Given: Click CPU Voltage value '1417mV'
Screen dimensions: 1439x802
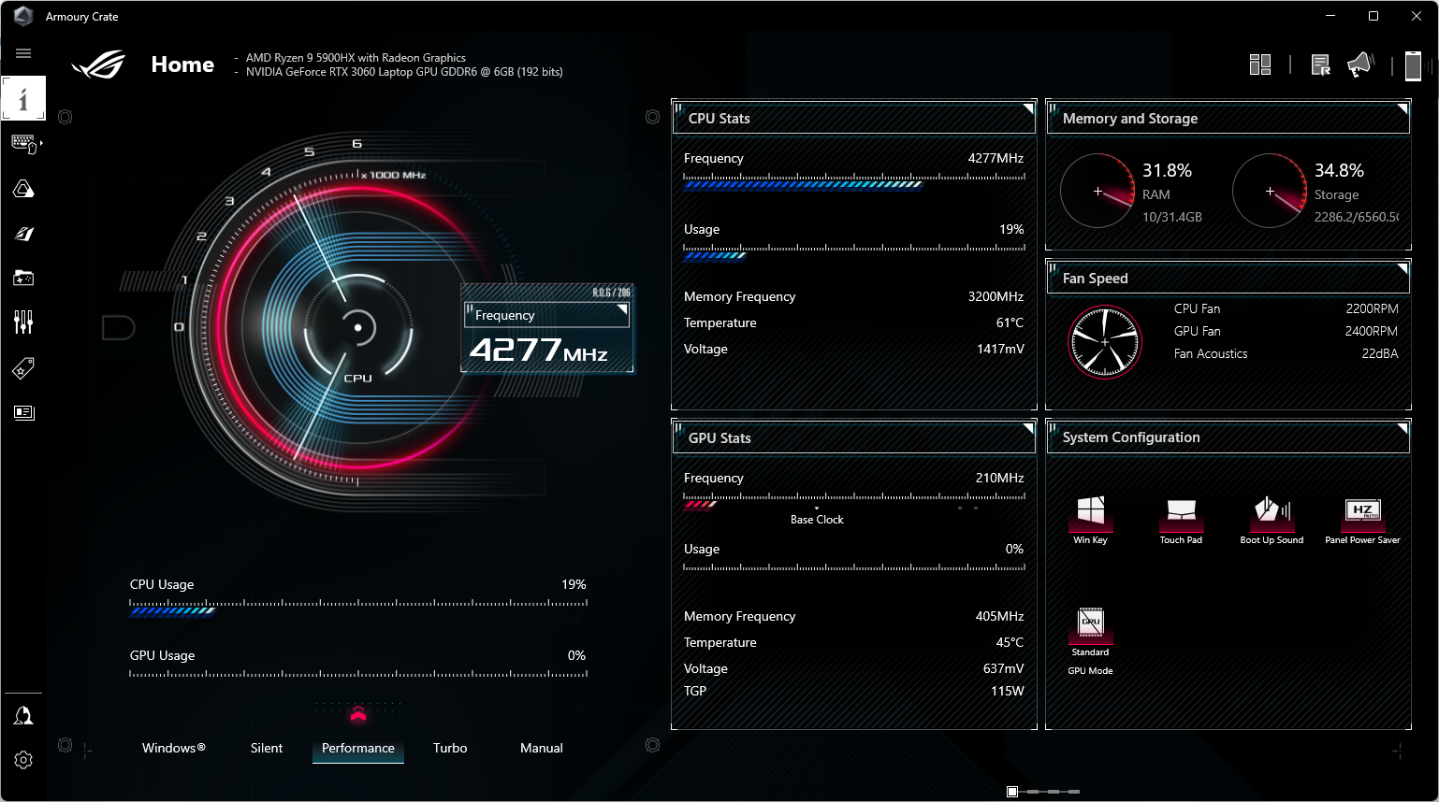Looking at the screenshot, I should pos(1000,349).
